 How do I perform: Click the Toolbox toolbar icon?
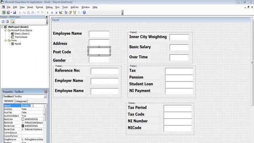(79, 12)
